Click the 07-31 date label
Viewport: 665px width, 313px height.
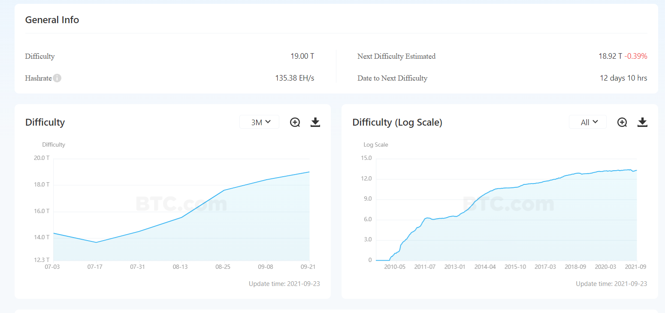click(138, 267)
